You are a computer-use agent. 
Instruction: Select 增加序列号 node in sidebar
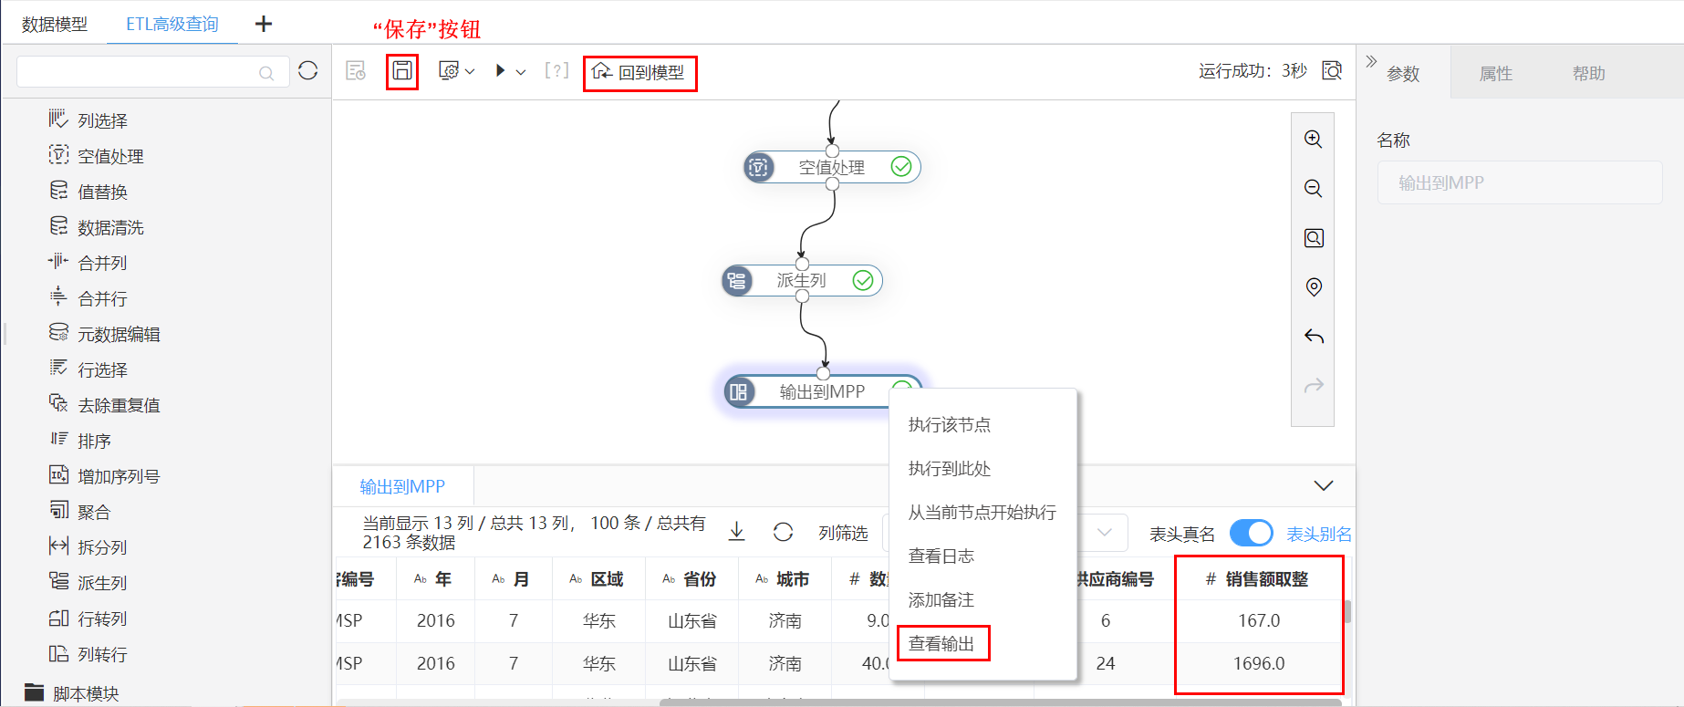pyautogui.click(x=104, y=476)
